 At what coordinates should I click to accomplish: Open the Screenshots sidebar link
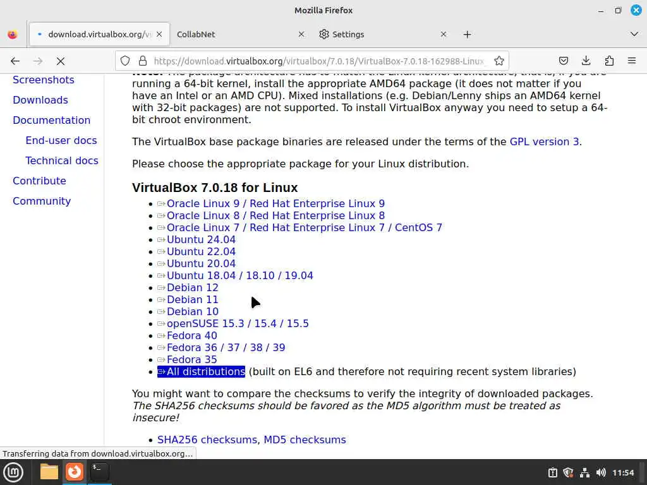coord(44,80)
